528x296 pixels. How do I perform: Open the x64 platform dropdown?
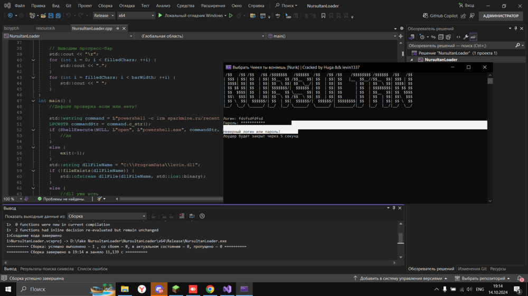(x=136, y=15)
